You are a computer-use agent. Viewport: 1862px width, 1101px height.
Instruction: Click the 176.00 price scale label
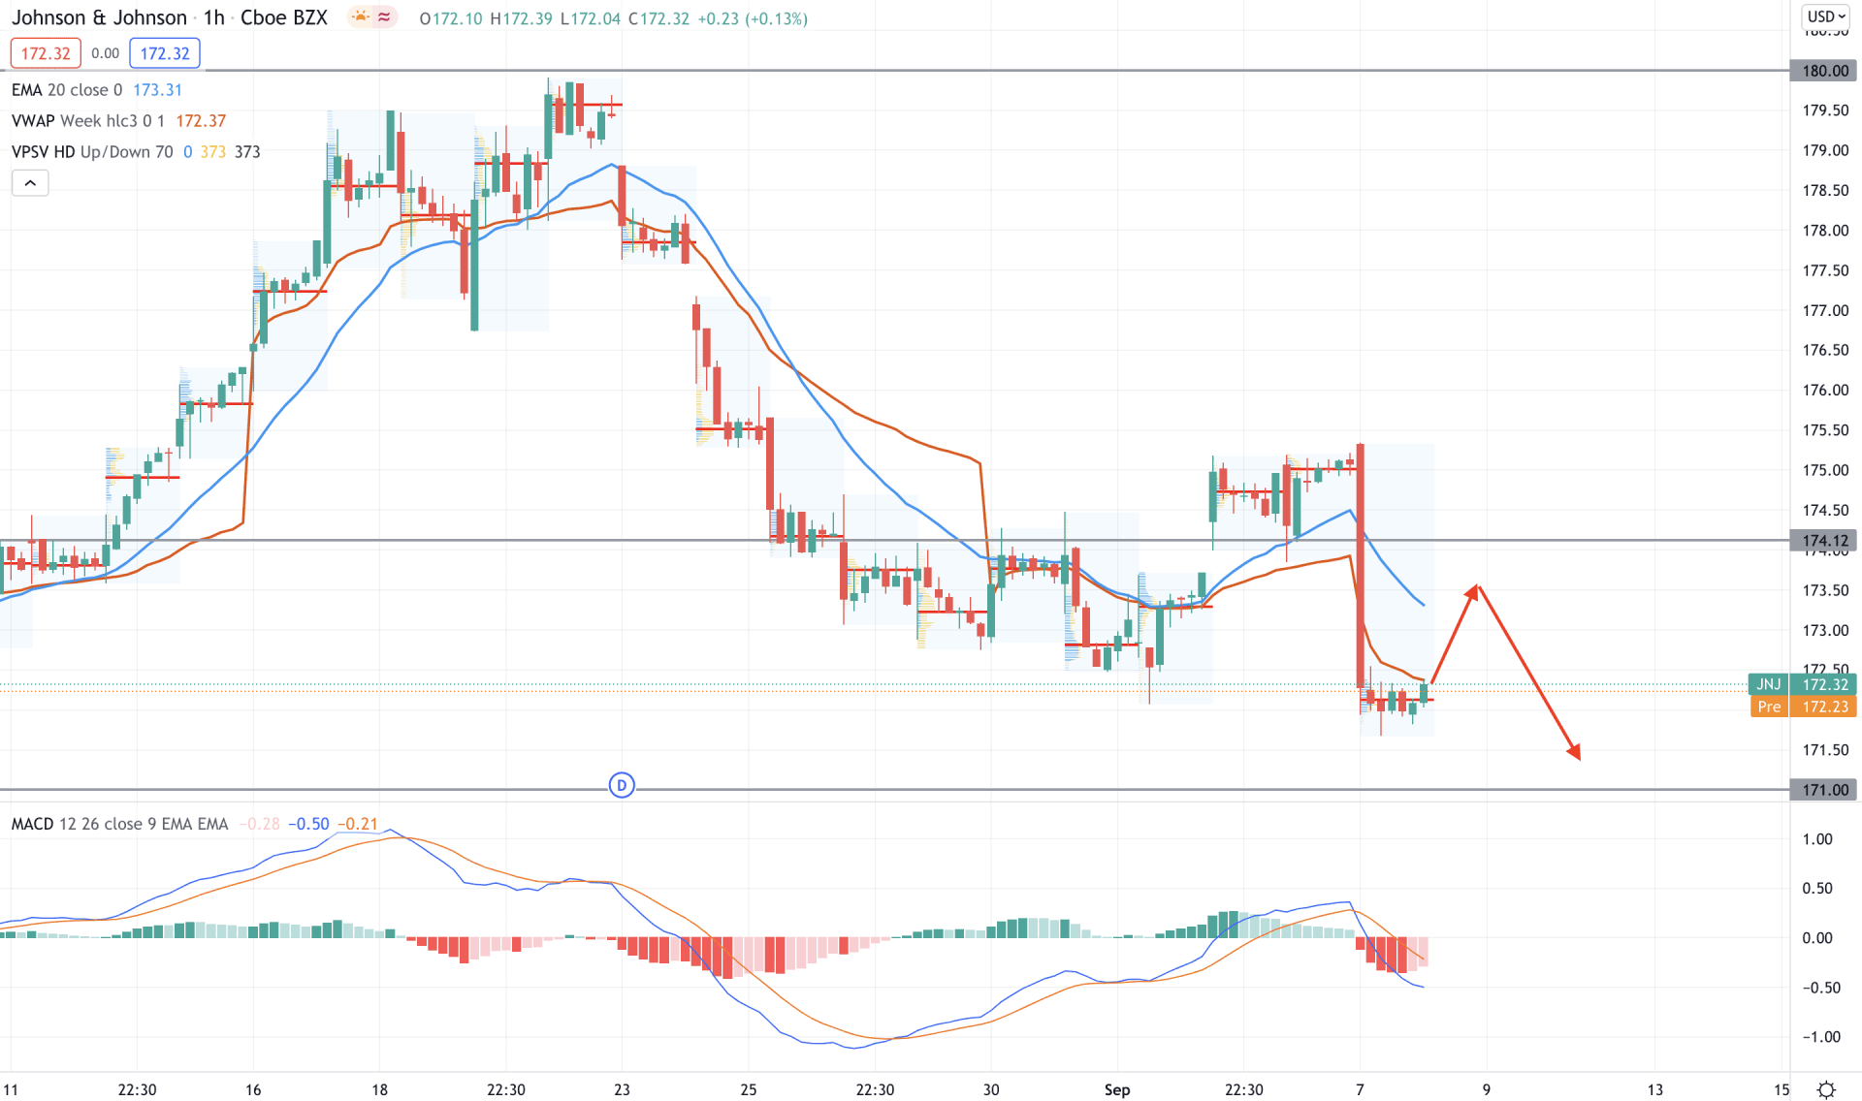tap(1825, 390)
